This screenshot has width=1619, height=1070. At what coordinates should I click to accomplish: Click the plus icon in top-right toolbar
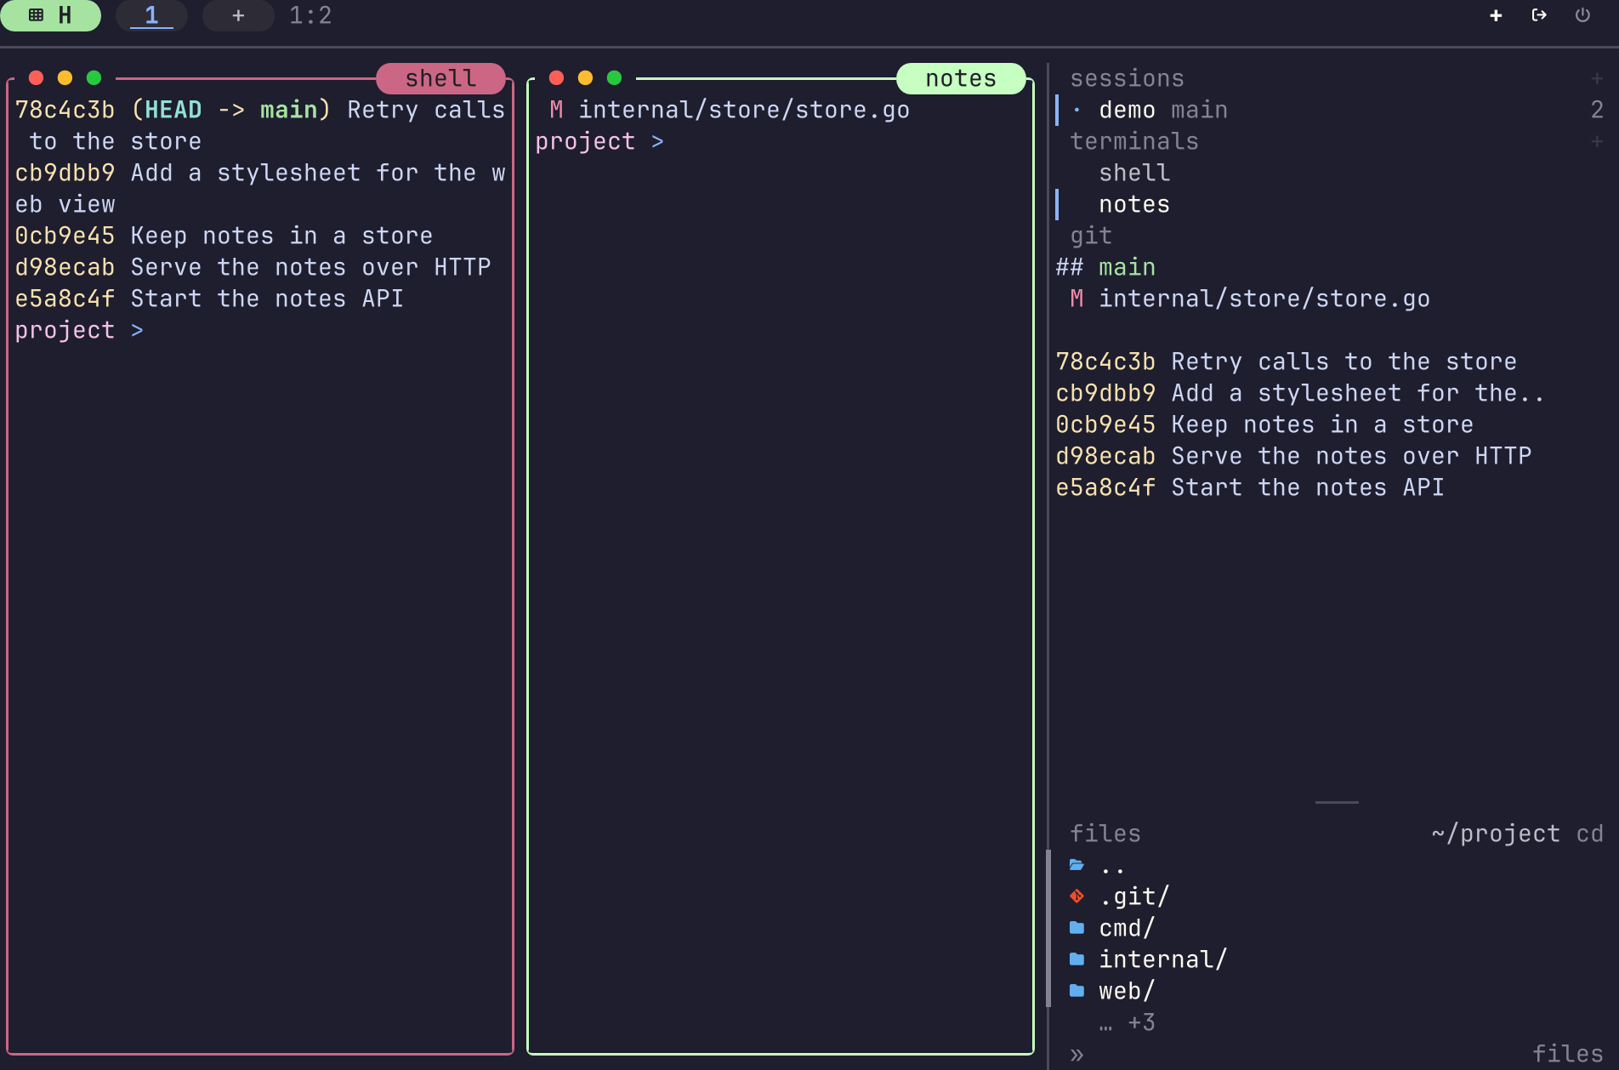(1496, 15)
